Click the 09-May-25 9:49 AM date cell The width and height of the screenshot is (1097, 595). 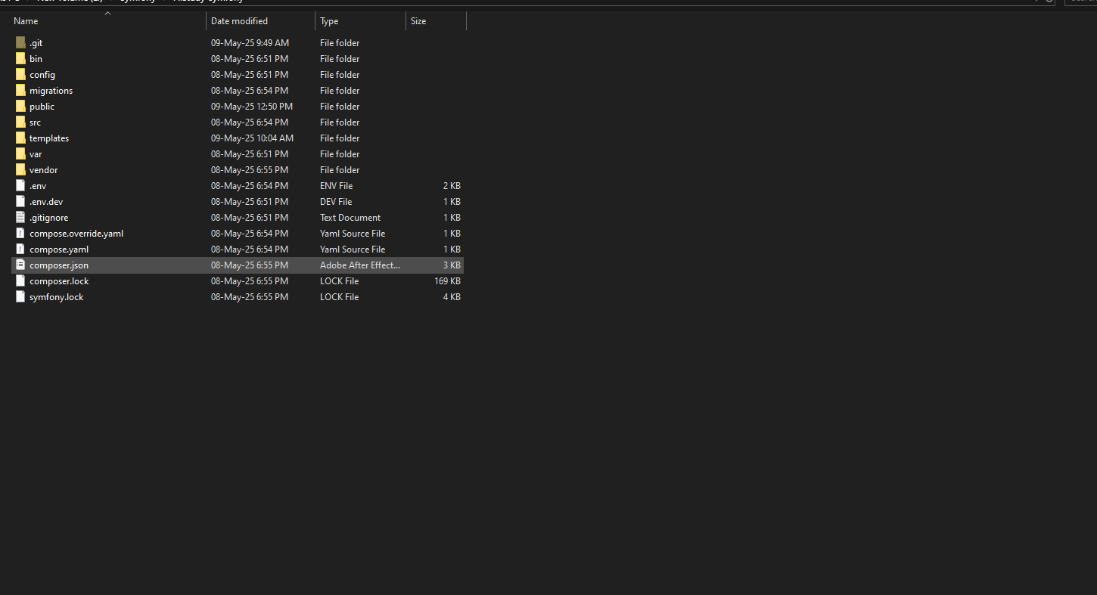click(x=250, y=43)
